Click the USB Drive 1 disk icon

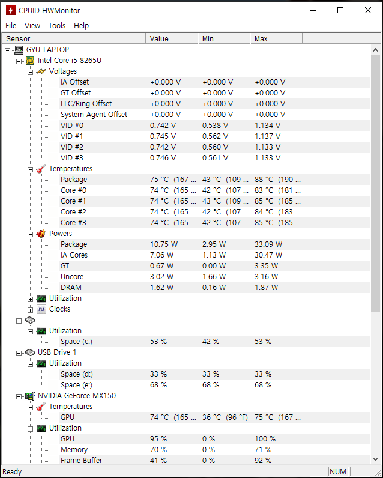point(30,352)
